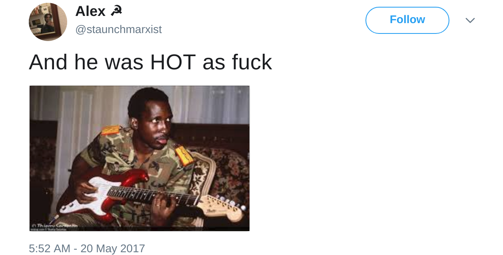Click the date 20 May 2017
Viewport: 503px width, 255px height.
[113, 248]
